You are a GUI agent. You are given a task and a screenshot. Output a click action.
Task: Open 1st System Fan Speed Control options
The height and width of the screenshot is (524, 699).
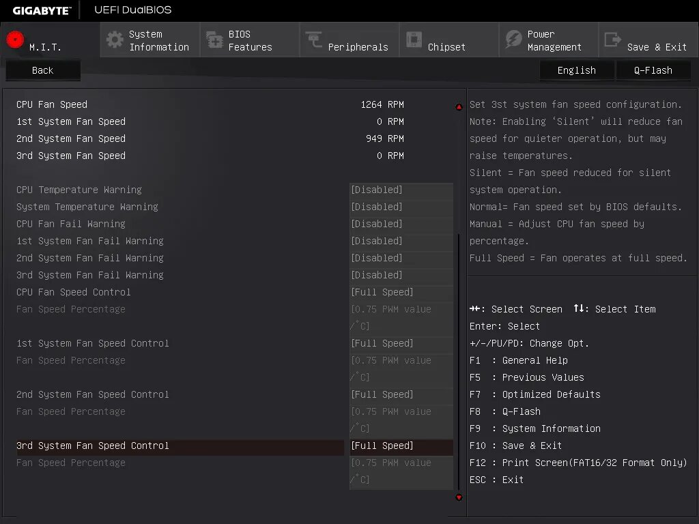[401, 344]
